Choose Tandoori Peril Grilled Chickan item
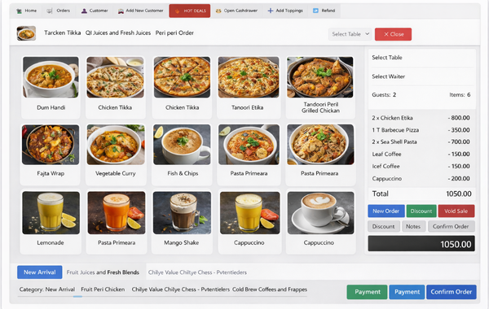489x309 pixels. 320,87
